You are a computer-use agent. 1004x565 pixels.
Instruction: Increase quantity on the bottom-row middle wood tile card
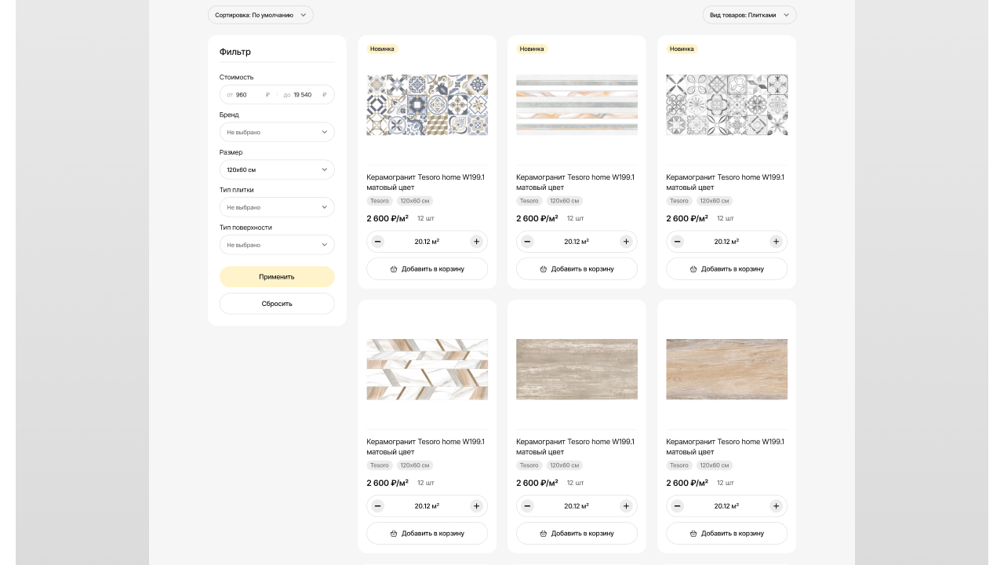pyautogui.click(x=626, y=506)
